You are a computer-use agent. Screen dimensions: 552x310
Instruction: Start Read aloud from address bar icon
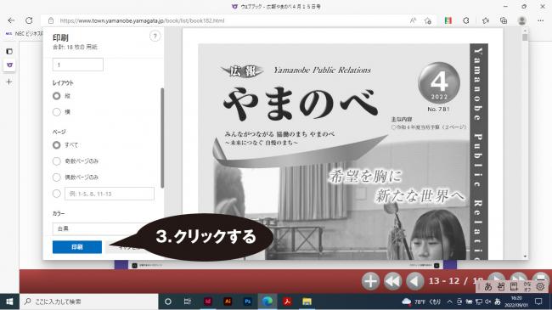point(413,20)
